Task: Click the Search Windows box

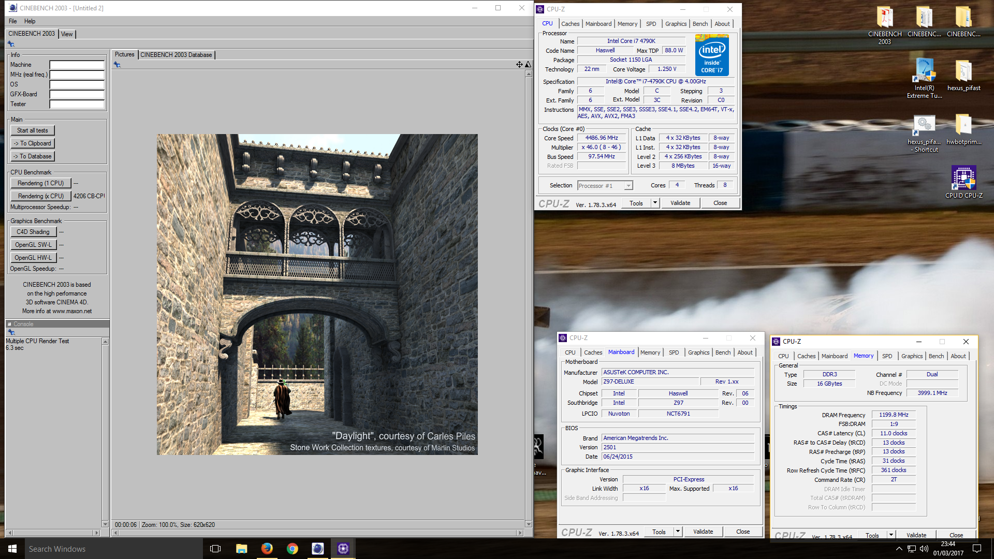Action: click(x=114, y=549)
